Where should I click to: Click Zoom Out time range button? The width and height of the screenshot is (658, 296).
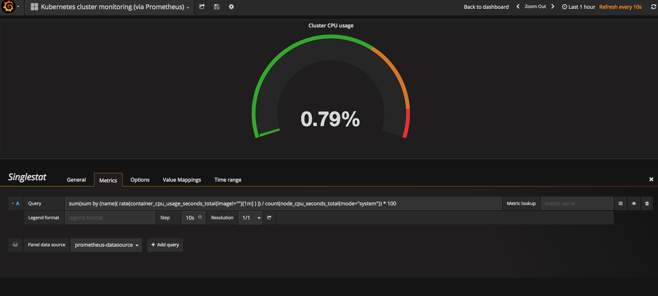pos(535,7)
